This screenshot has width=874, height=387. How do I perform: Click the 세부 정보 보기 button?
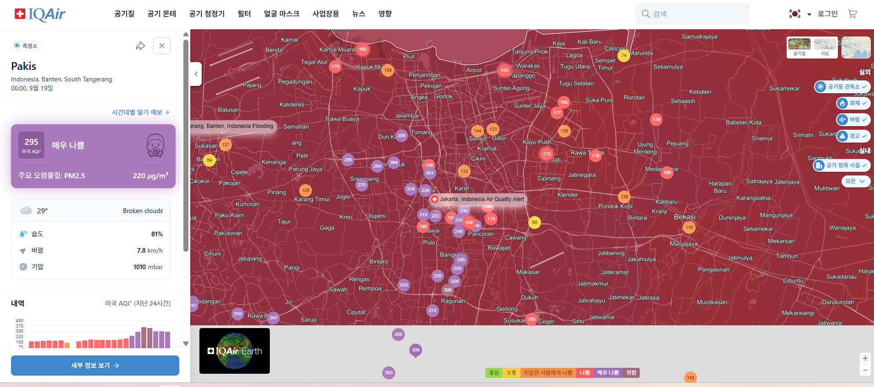95,366
